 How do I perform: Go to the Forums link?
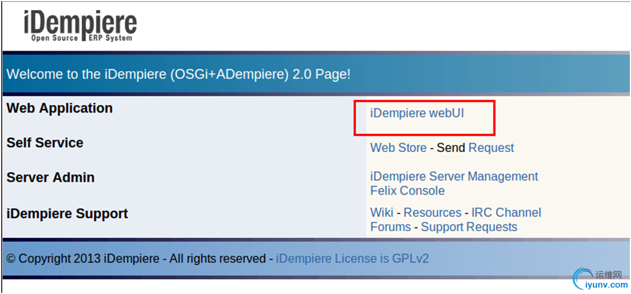click(390, 227)
